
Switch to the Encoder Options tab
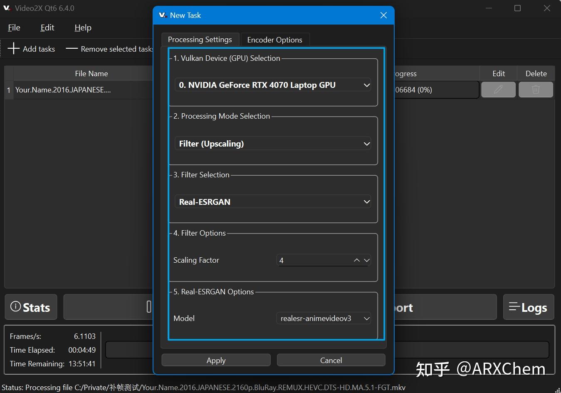pyautogui.click(x=274, y=39)
